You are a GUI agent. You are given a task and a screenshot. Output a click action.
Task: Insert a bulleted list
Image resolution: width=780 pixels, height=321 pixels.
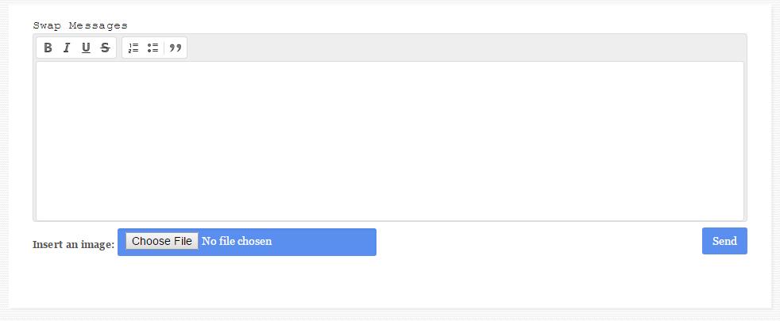pyautogui.click(x=153, y=48)
